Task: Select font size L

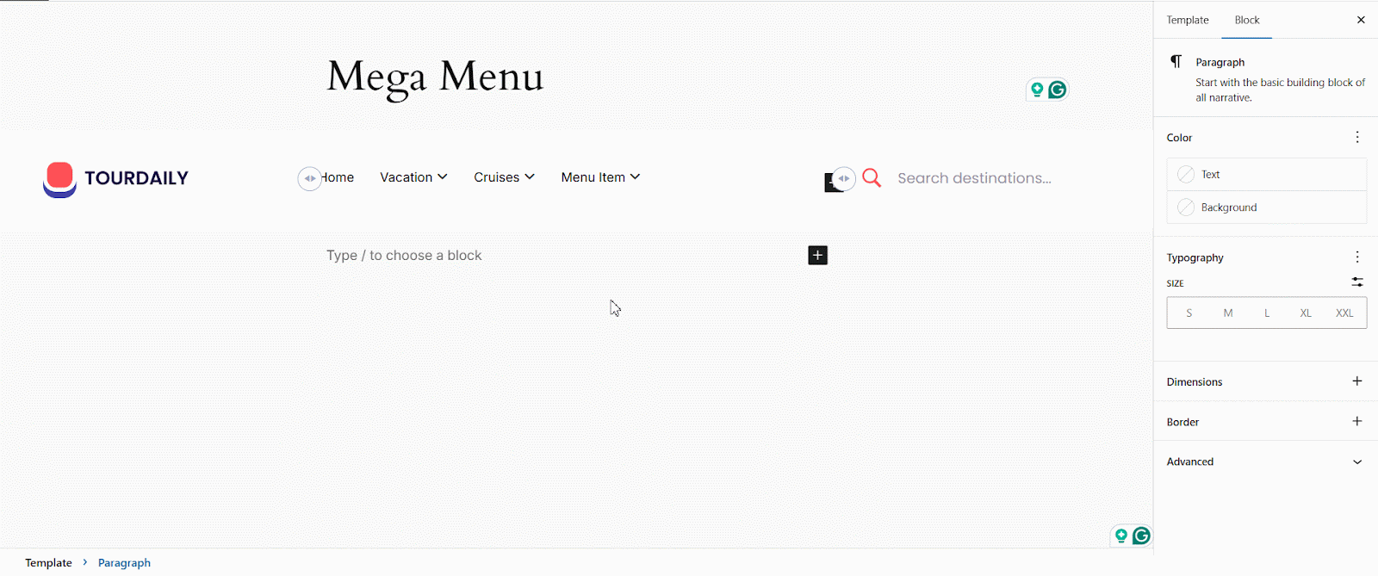Action: 1267,313
